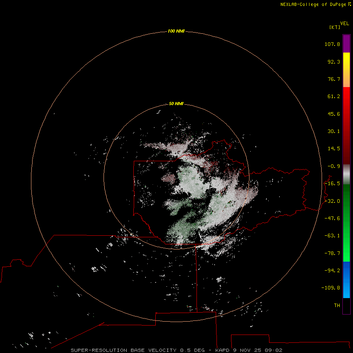Viewport: 353px width, 353px height.
Task: Click the -47.6 legend value
Action: click(x=332, y=218)
